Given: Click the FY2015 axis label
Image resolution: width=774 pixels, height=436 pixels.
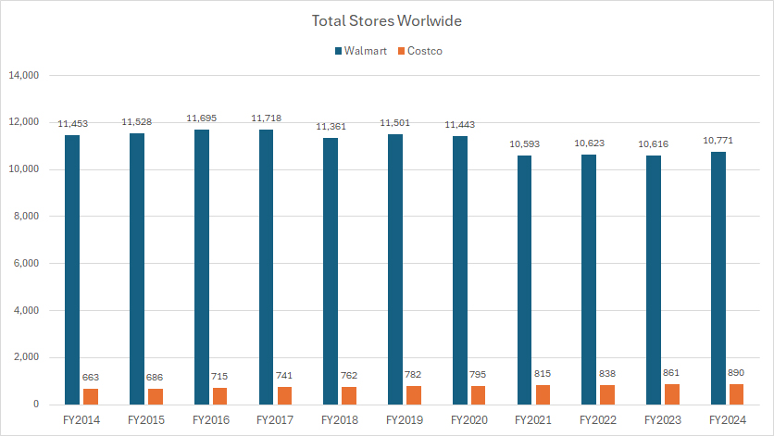Looking at the screenshot, I should tap(146, 420).
